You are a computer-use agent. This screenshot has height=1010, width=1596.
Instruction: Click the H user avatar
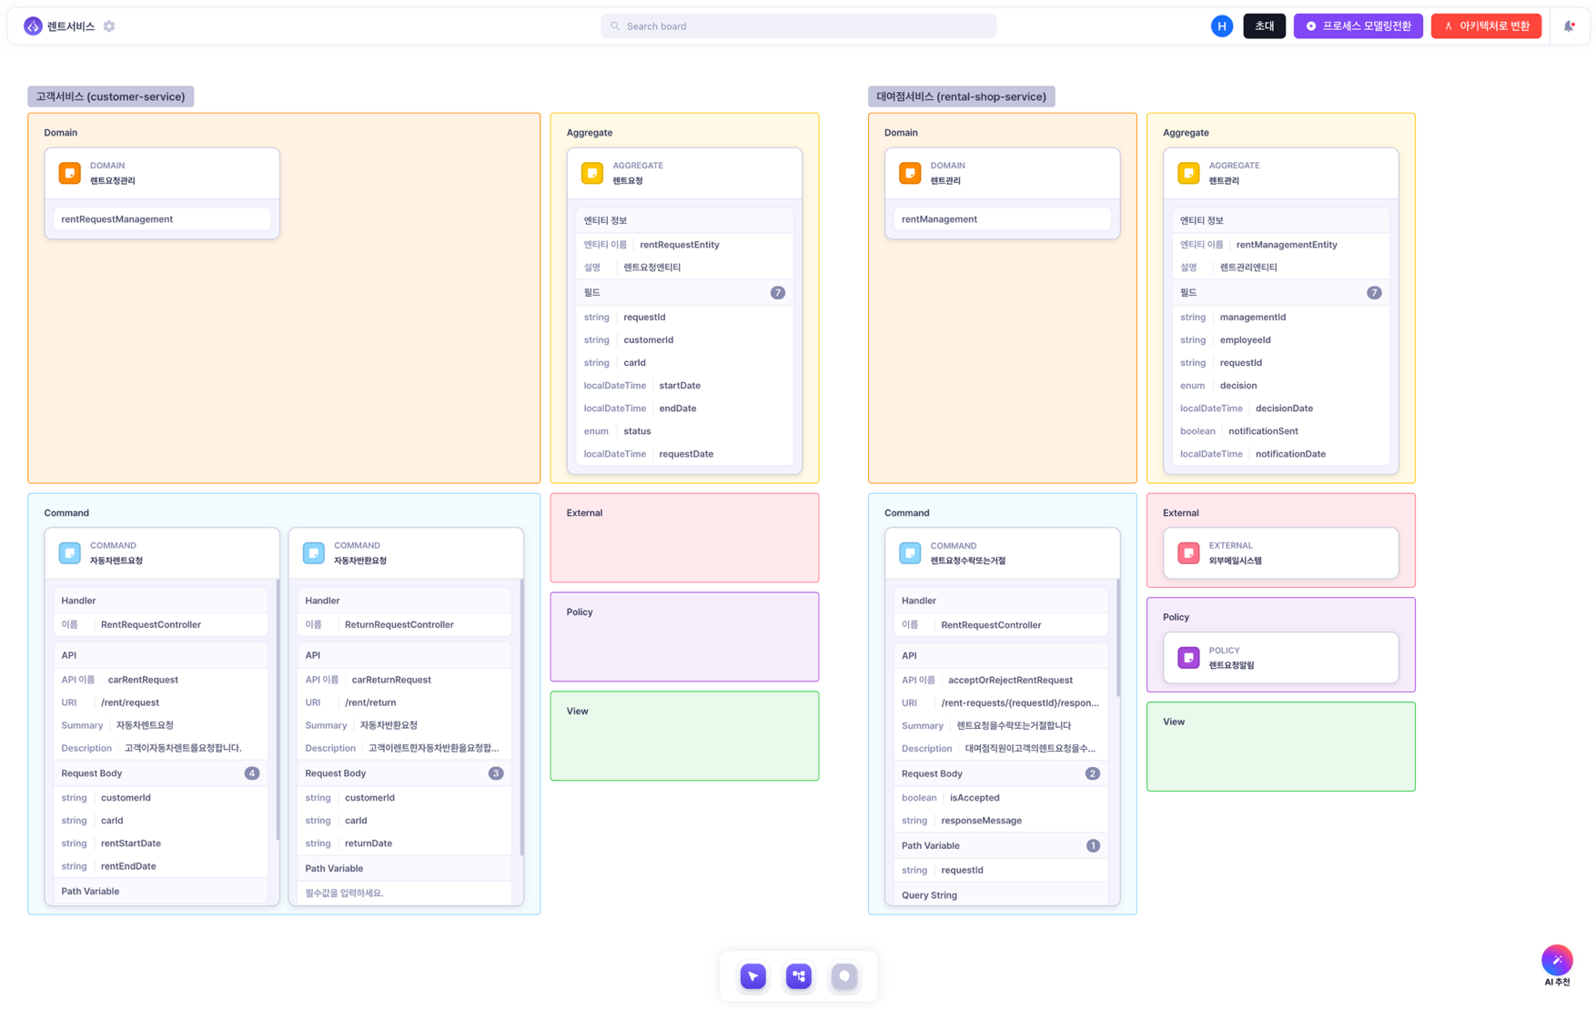(x=1222, y=26)
